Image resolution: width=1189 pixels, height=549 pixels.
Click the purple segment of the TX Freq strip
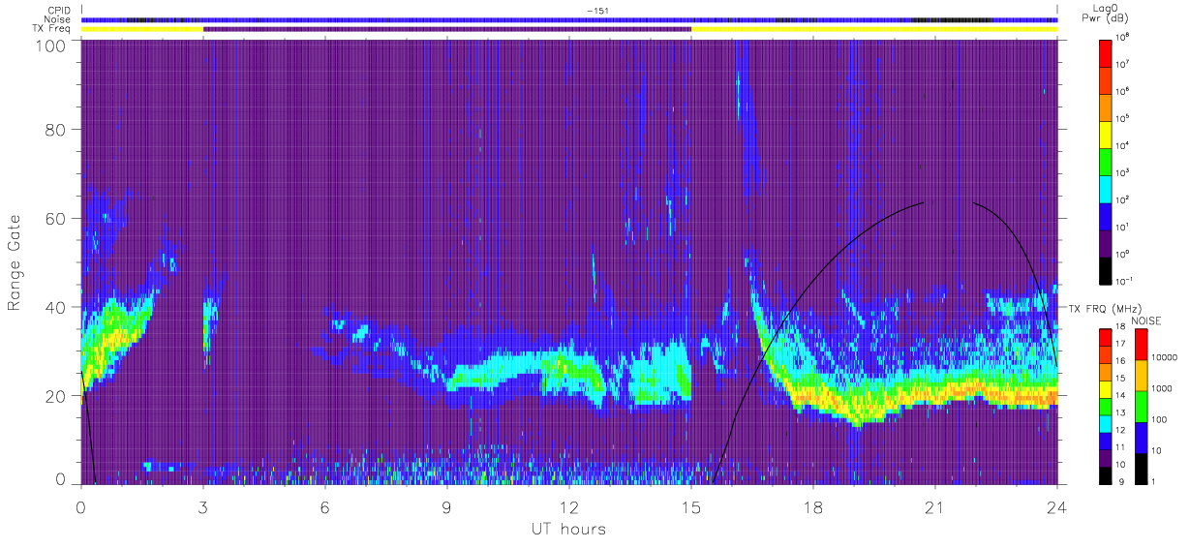(447, 29)
